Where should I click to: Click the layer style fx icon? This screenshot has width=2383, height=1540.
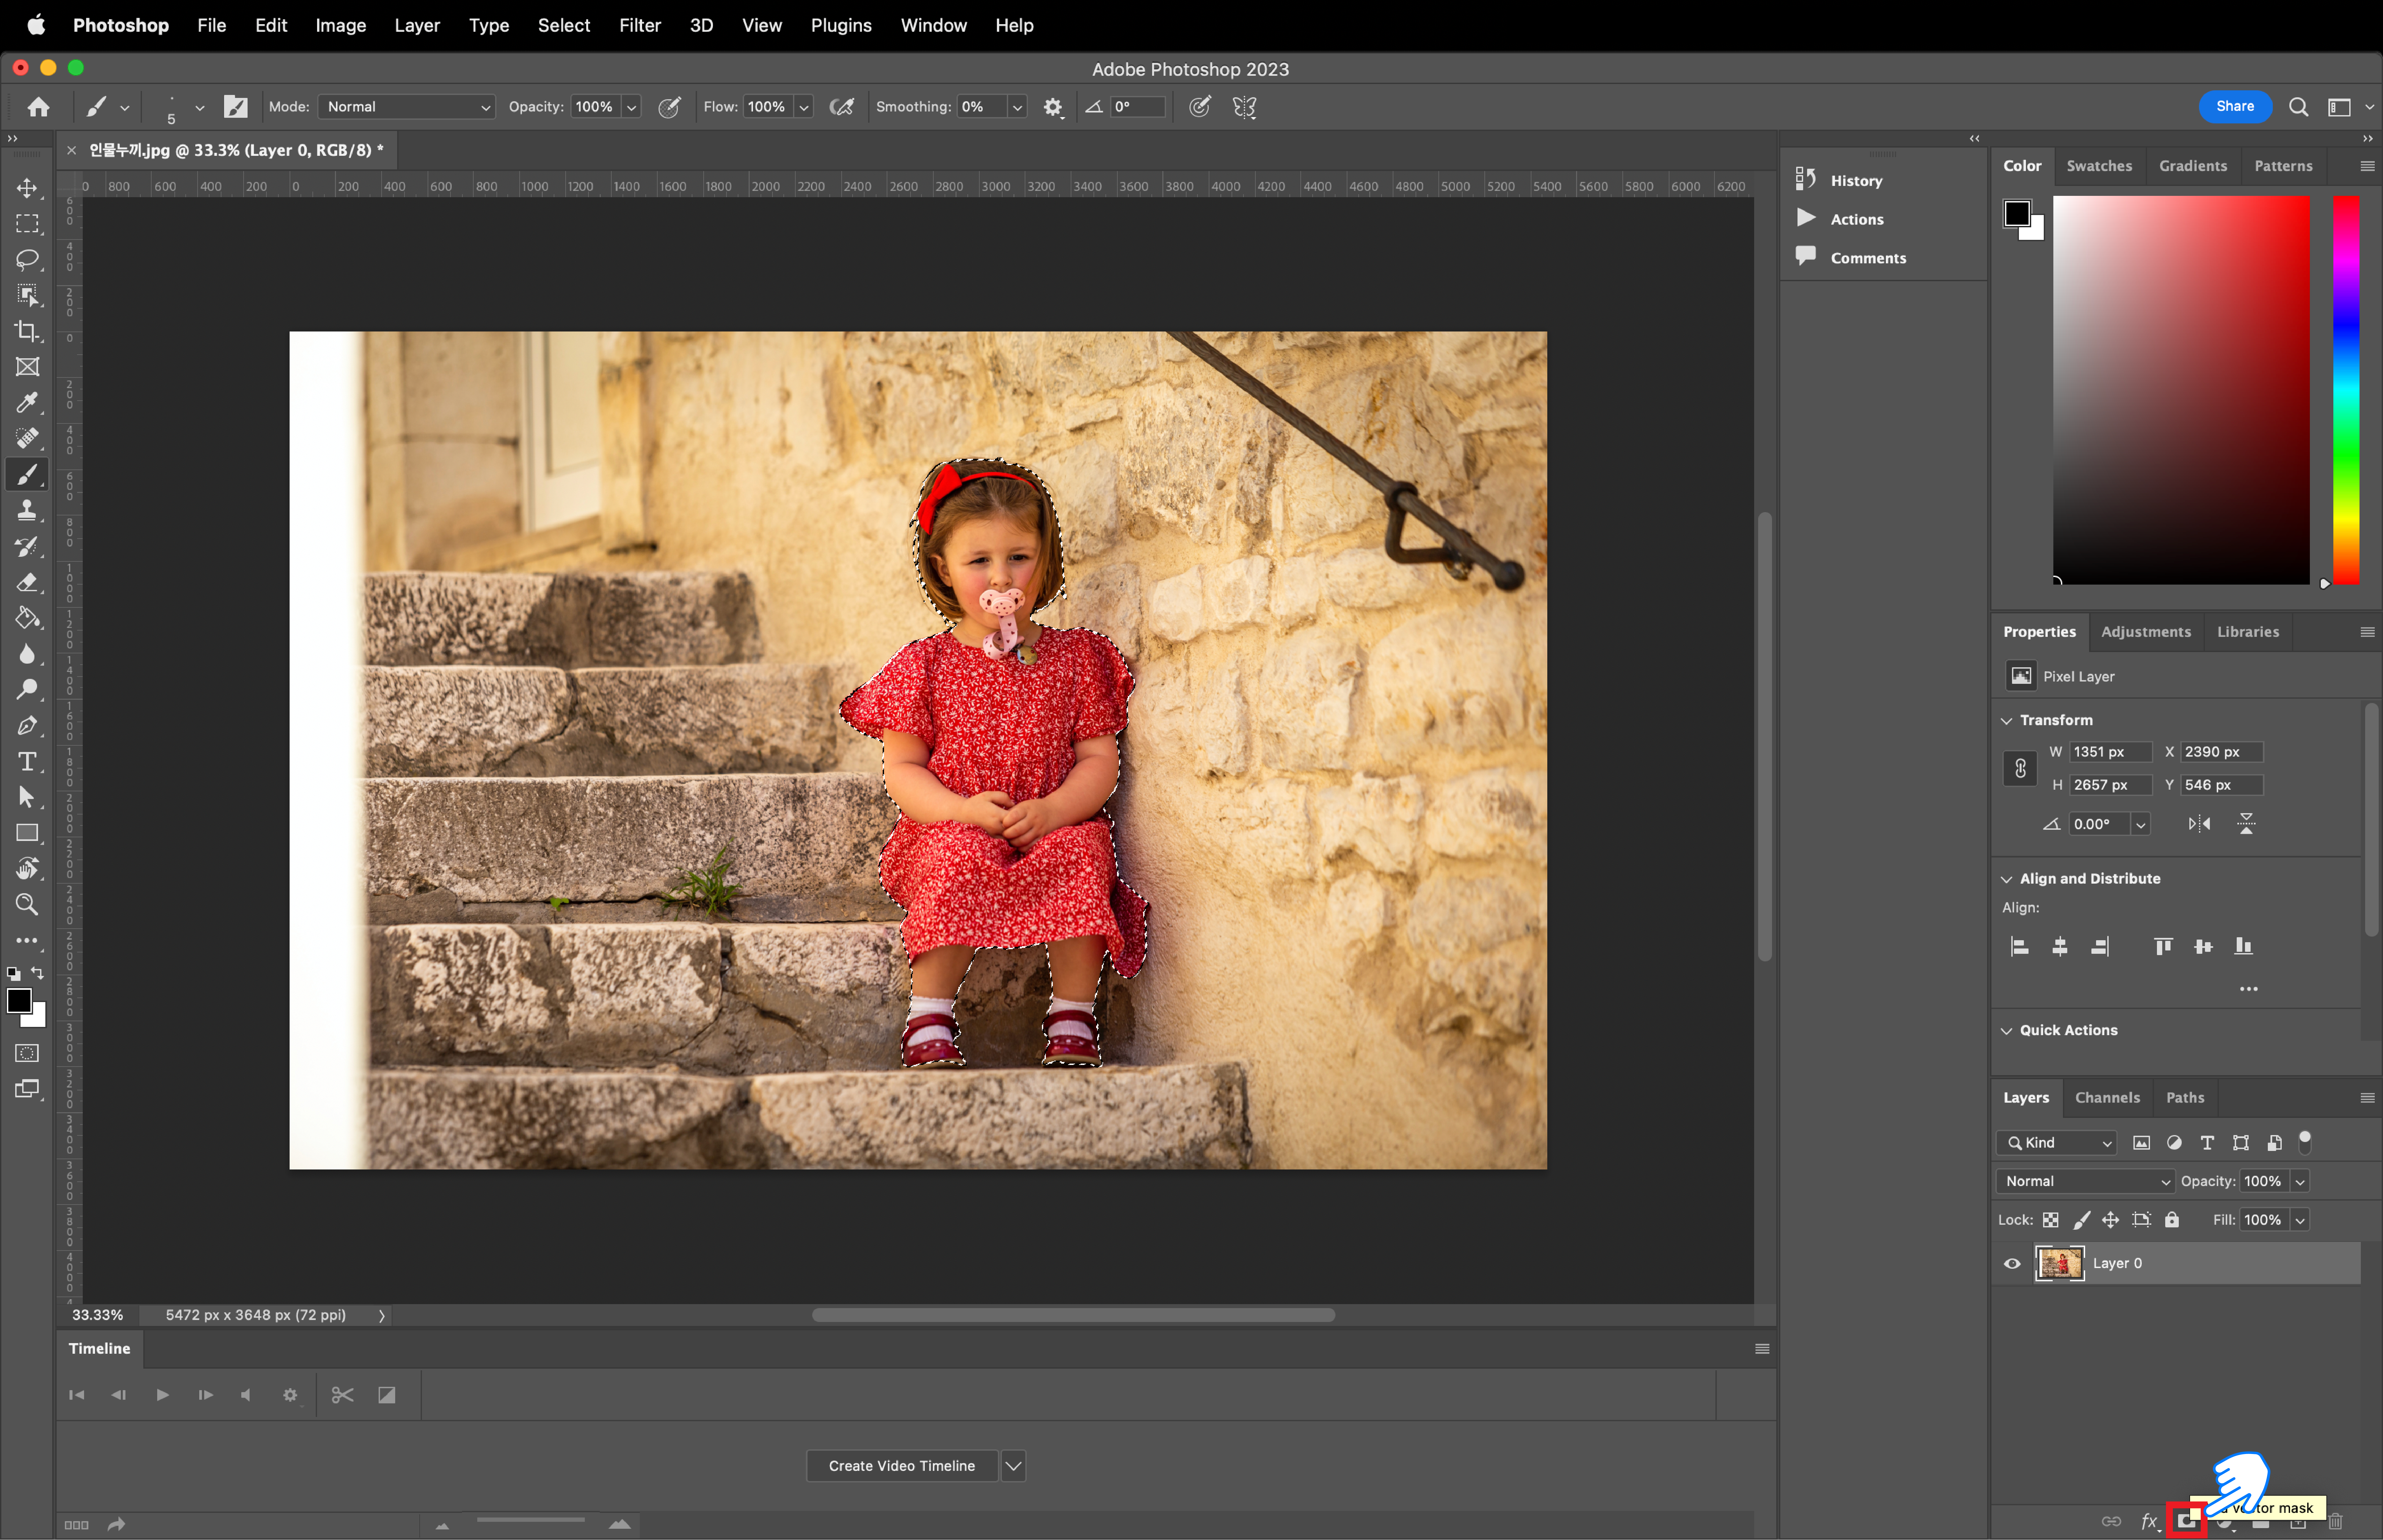click(2149, 1522)
